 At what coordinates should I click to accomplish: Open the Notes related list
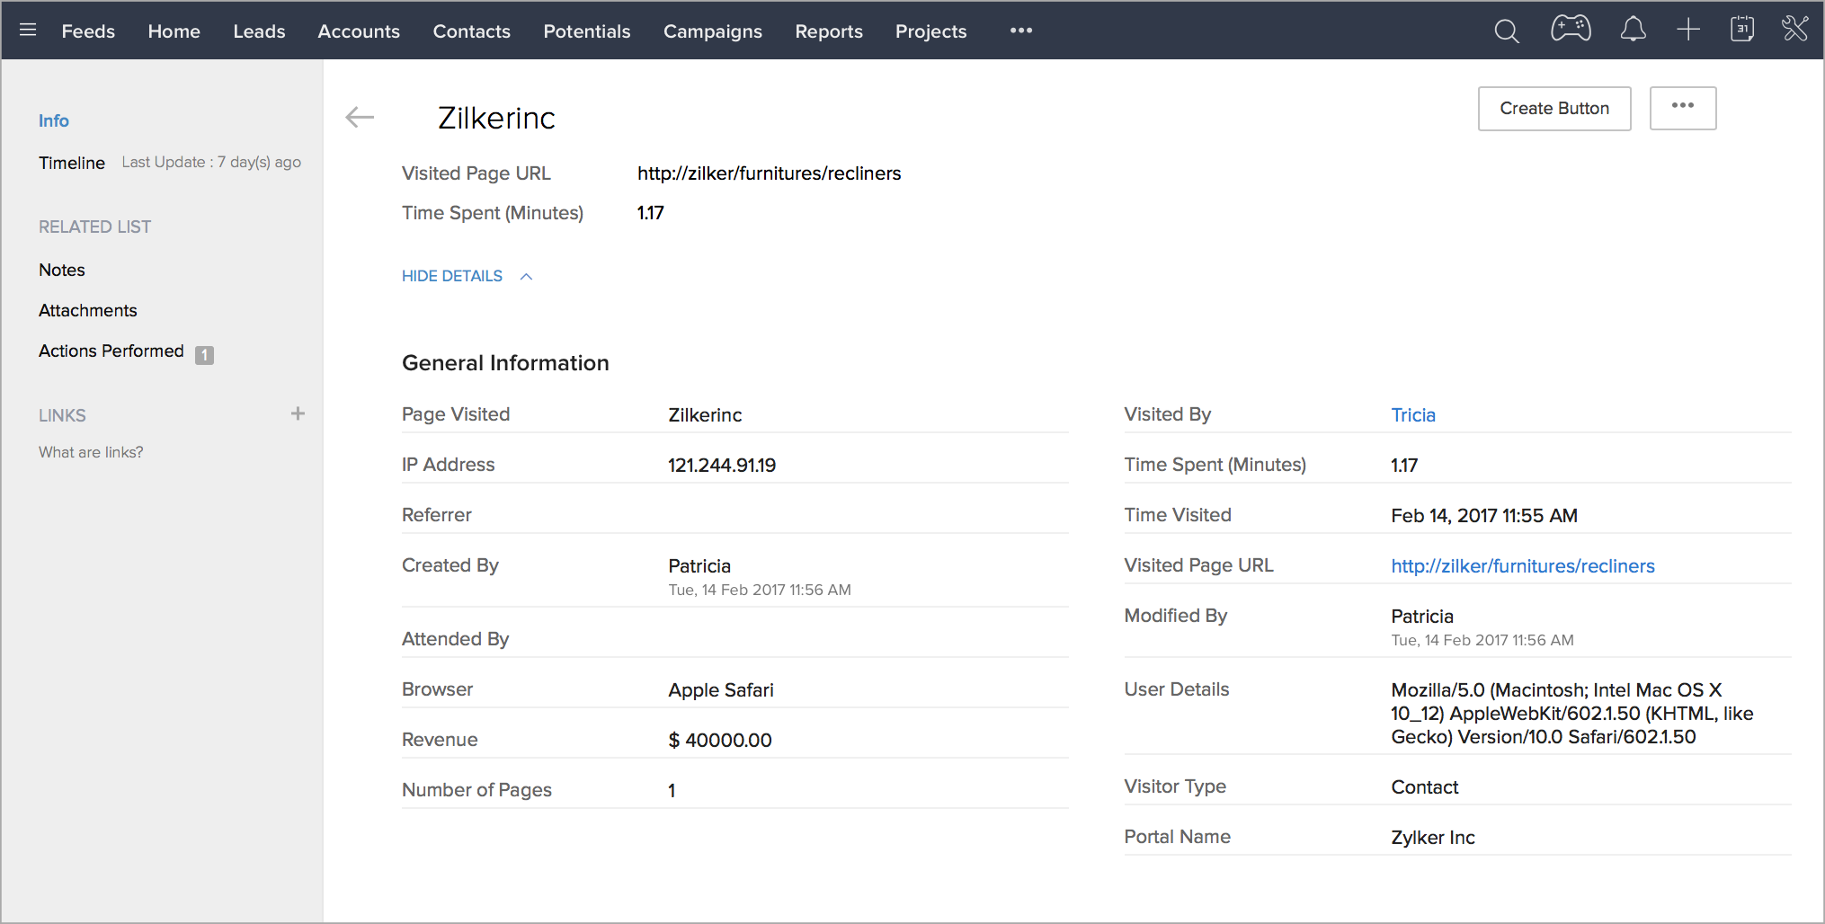(x=62, y=270)
